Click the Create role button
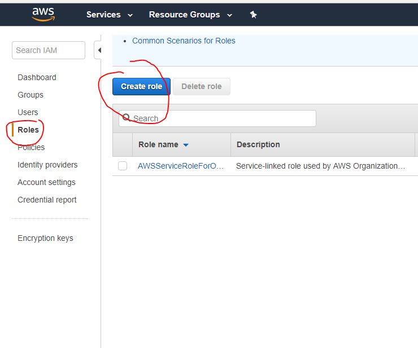The width and height of the screenshot is (418, 348). (x=141, y=86)
